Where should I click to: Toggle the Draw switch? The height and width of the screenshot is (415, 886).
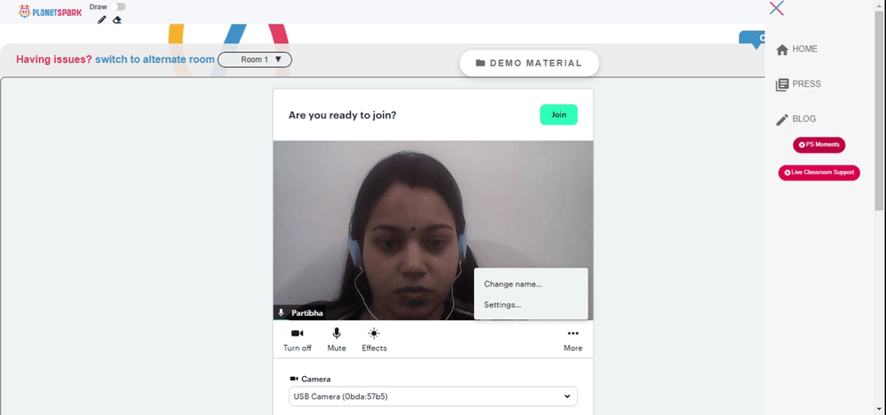pos(118,7)
